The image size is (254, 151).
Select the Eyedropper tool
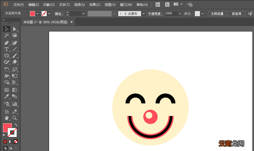[x=6, y=97]
